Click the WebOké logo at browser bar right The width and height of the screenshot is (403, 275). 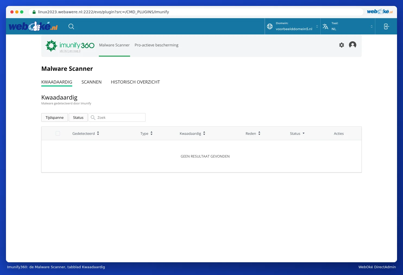380,11
